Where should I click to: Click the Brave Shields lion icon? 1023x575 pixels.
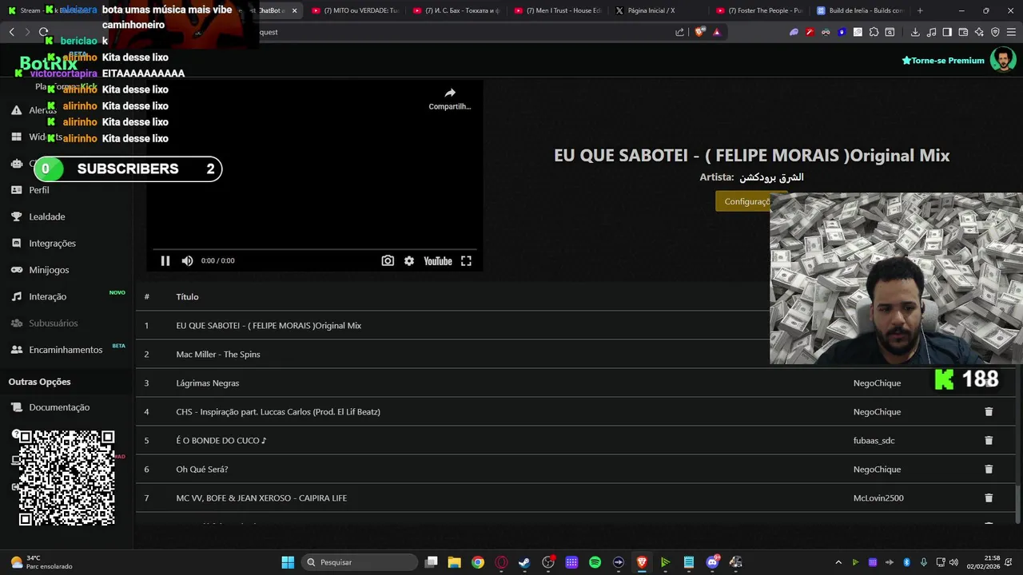700,32
